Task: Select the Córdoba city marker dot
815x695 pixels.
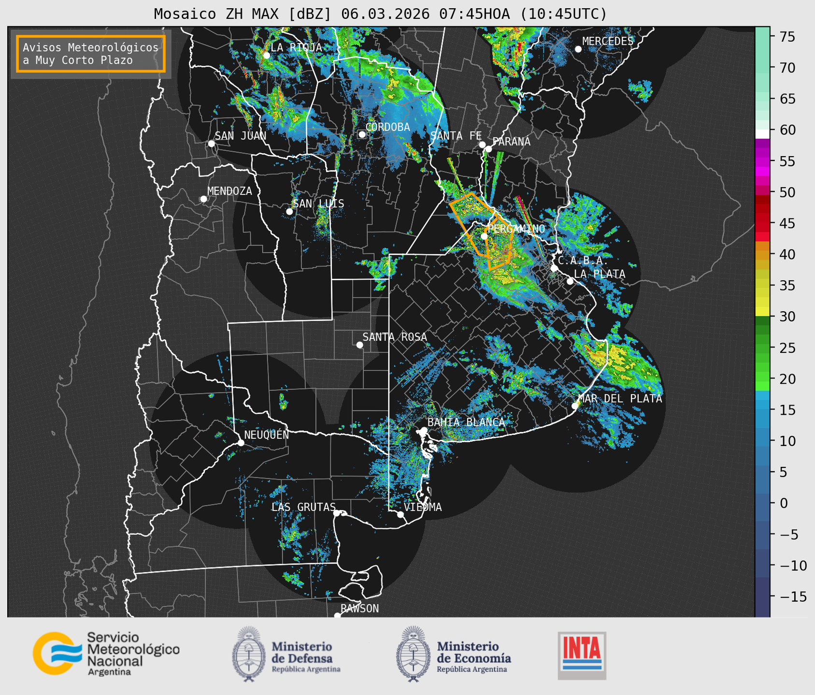Action: pos(362,134)
